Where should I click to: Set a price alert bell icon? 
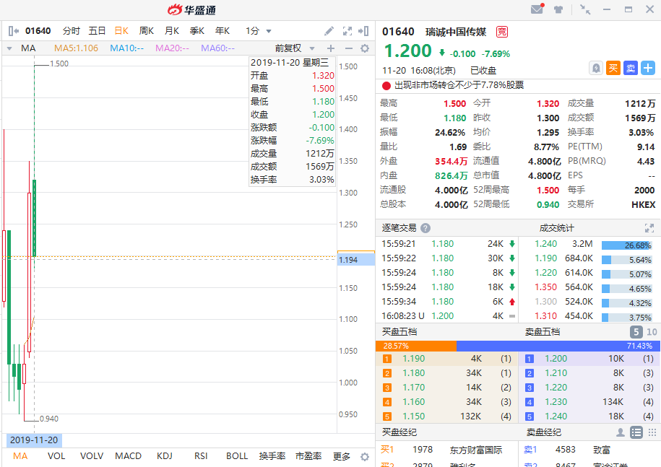pyautogui.click(x=596, y=68)
